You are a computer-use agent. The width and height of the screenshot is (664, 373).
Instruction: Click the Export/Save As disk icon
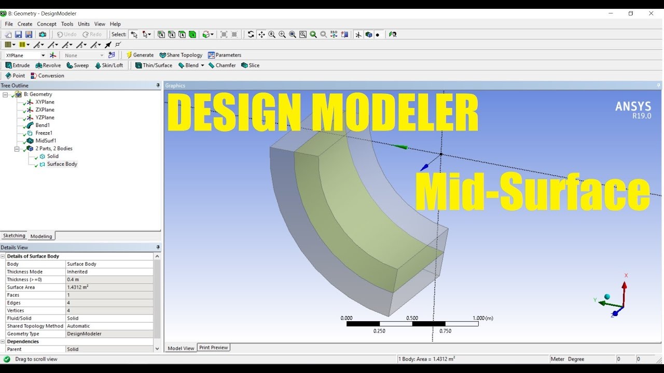(x=29, y=34)
